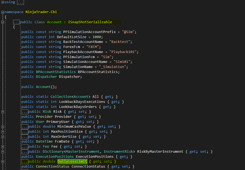Click the FcmDate property name
The width and height of the screenshot is (245, 170).
coord(62,141)
